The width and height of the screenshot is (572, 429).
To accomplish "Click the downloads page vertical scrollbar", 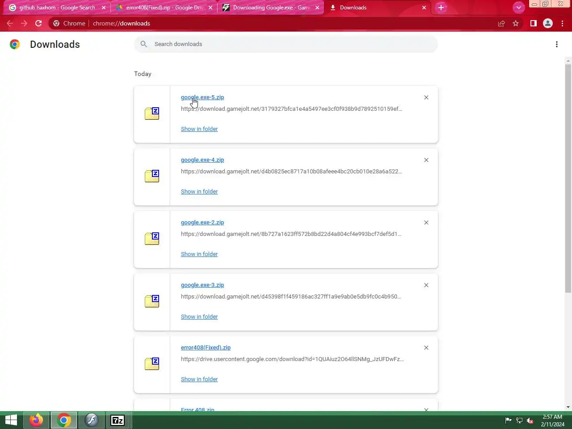I will coord(568,179).
